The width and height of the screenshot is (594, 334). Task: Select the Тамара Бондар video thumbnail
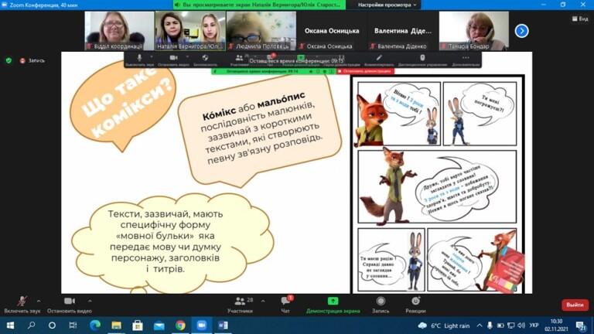[x=474, y=31]
